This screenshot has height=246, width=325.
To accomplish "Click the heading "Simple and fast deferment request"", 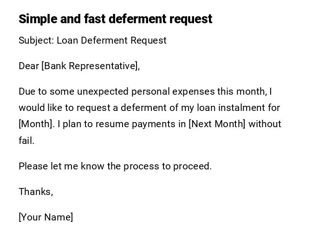I will (x=115, y=19).
